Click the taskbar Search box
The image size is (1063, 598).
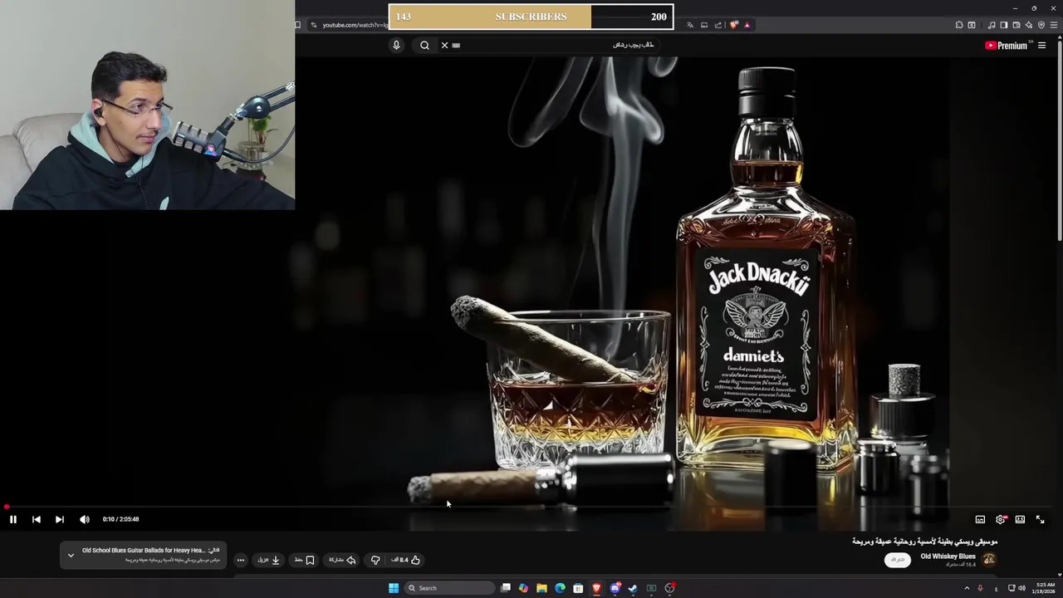coord(449,588)
